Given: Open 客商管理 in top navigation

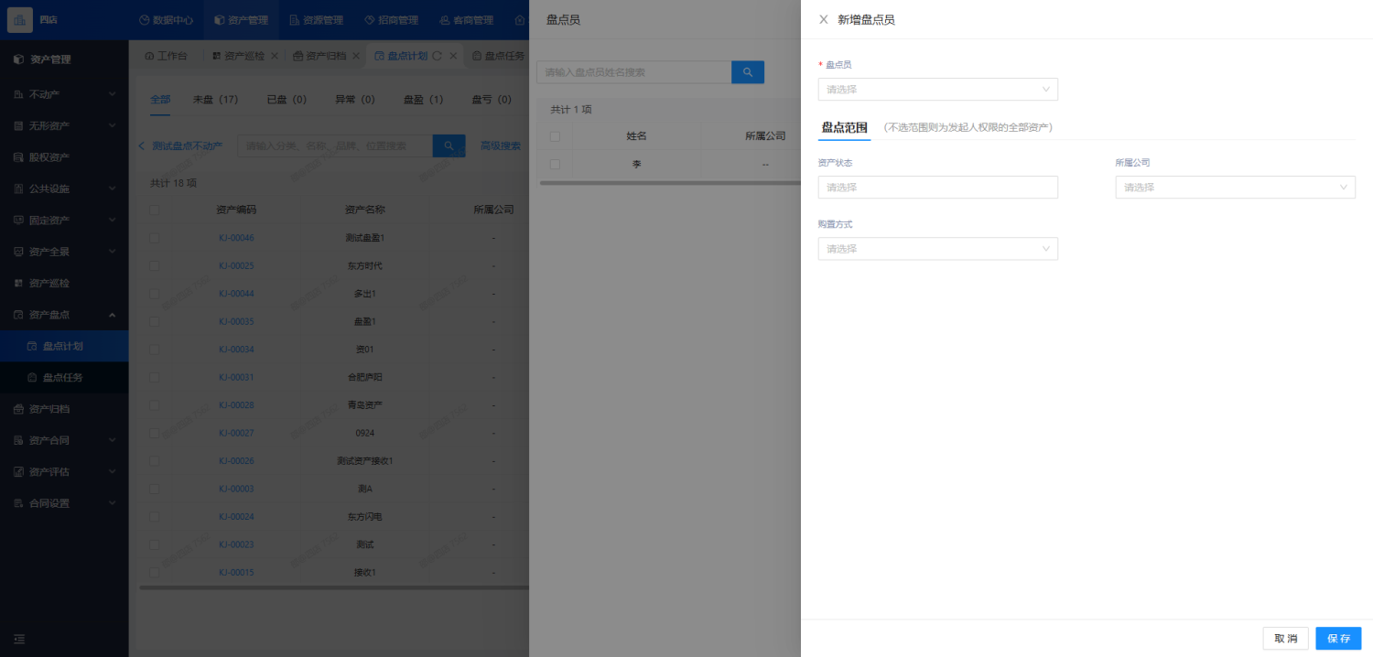Looking at the screenshot, I should click(466, 20).
